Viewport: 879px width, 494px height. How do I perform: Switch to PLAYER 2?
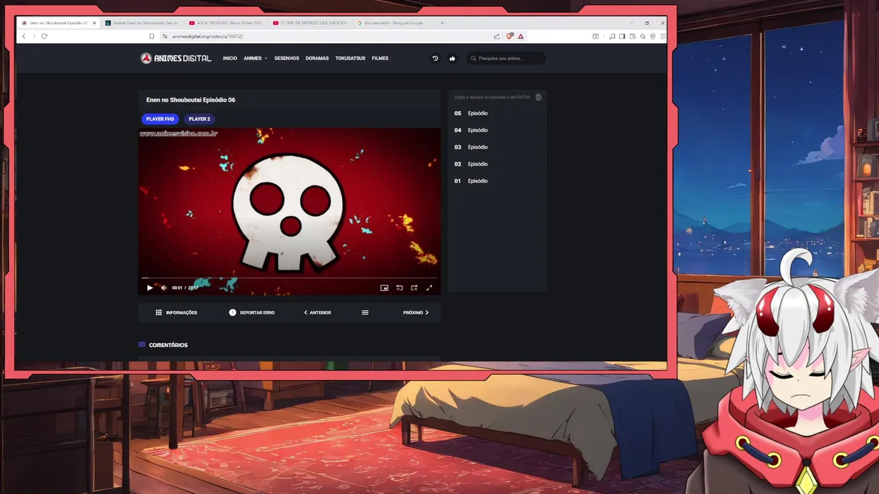coord(199,119)
